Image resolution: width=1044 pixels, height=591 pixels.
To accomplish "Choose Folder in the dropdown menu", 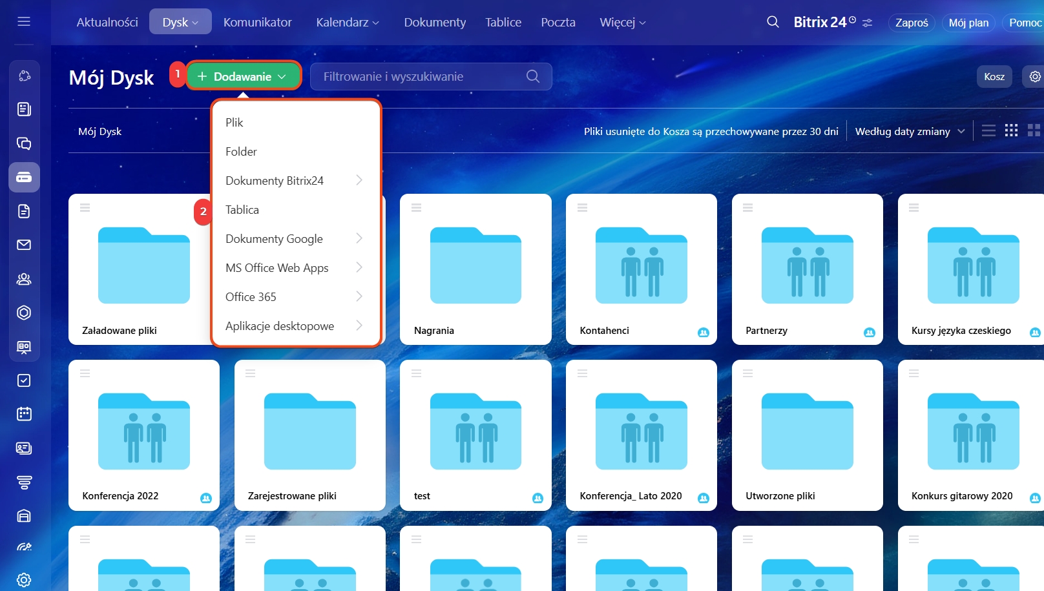I will click(241, 152).
